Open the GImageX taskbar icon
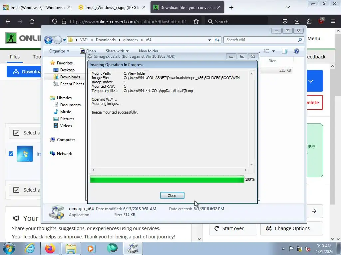The image size is (341, 255). point(133,248)
